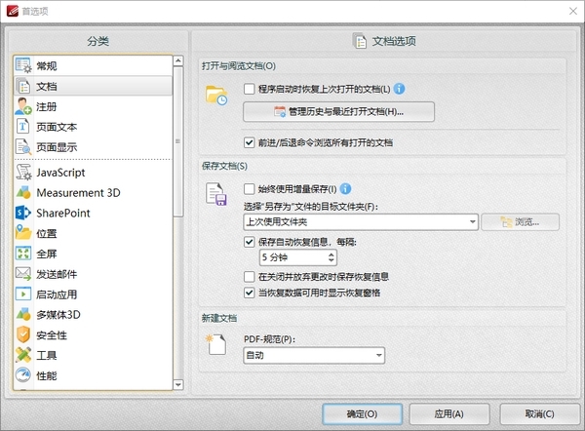Viewport: 585px width, 431px height.
Task: Close the 首选项 dialog window
Action: [573, 11]
